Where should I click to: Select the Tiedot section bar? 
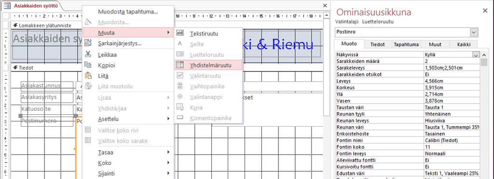167,67
